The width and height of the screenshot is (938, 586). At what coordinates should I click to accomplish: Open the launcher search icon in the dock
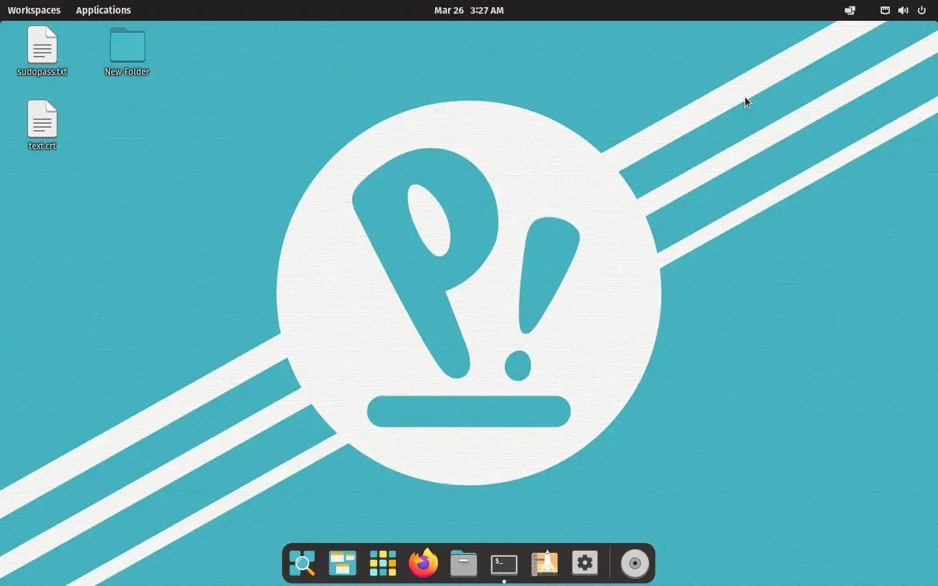click(302, 563)
